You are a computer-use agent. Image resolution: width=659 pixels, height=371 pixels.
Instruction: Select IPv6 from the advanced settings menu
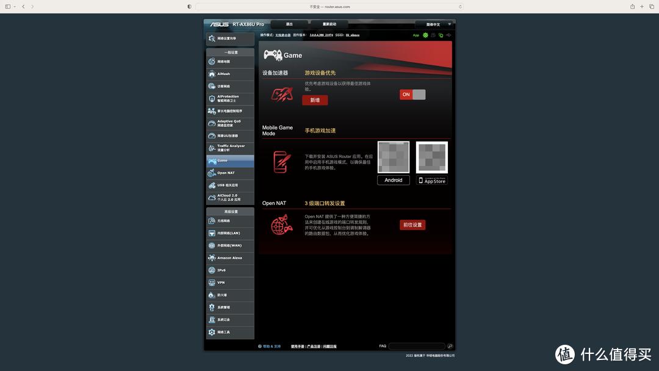[x=212, y=270]
